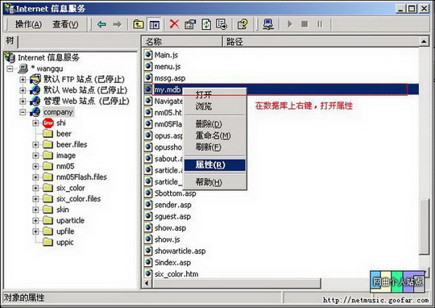Click the horizontal scrollbar left arrow
The height and width of the screenshot is (308, 435).
click(147, 284)
